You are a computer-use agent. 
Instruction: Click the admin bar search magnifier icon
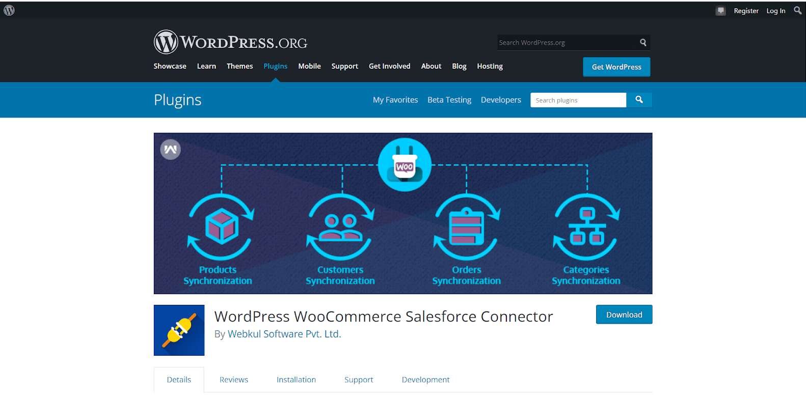tap(797, 10)
